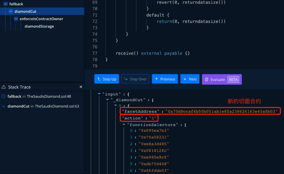
Task: Collapse the diamondCut tree node
Action: pyautogui.click(x=11, y=11)
